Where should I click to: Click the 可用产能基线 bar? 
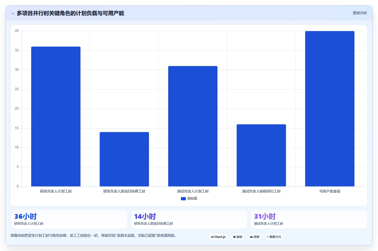(330, 109)
